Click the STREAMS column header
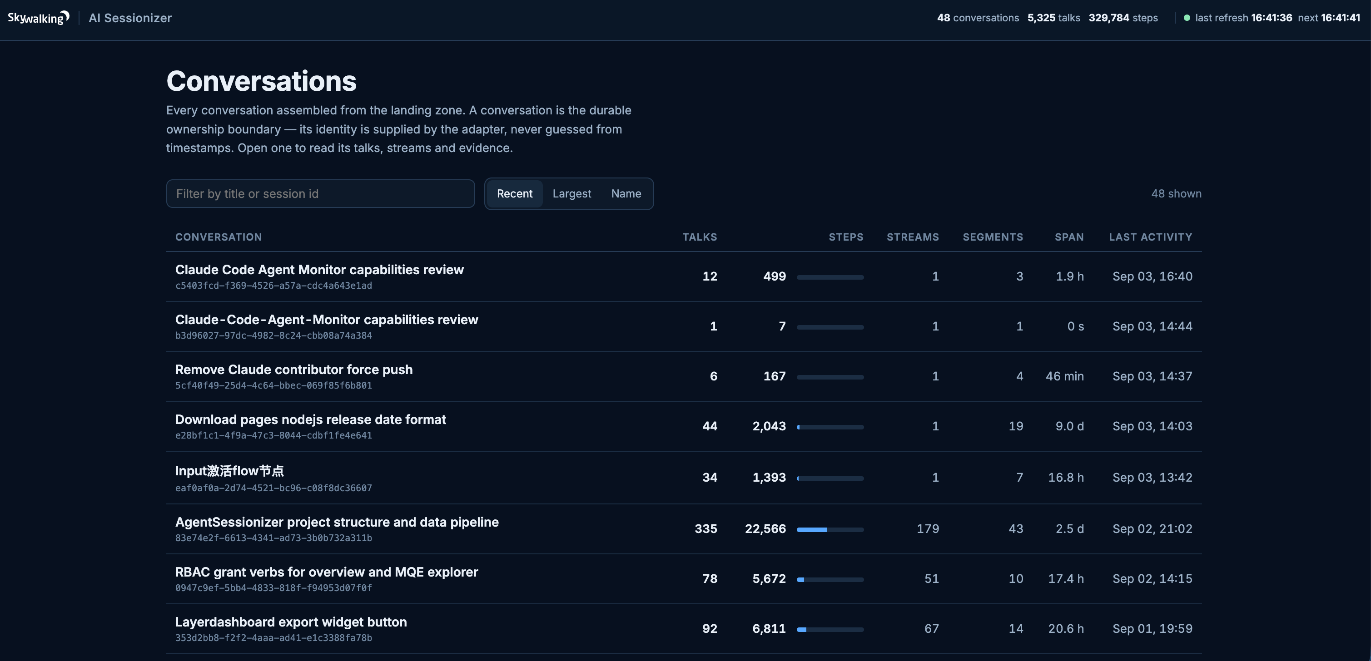The width and height of the screenshot is (1371, 661). click(912, 237)
